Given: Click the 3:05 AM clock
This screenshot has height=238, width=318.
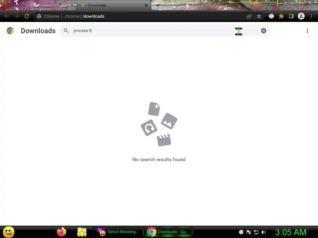Looking at the screenshot, I should pyautogui.click(x=291, y=232).
